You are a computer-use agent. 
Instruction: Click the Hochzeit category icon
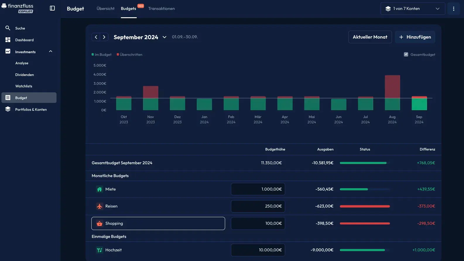(x=100, y=250)
